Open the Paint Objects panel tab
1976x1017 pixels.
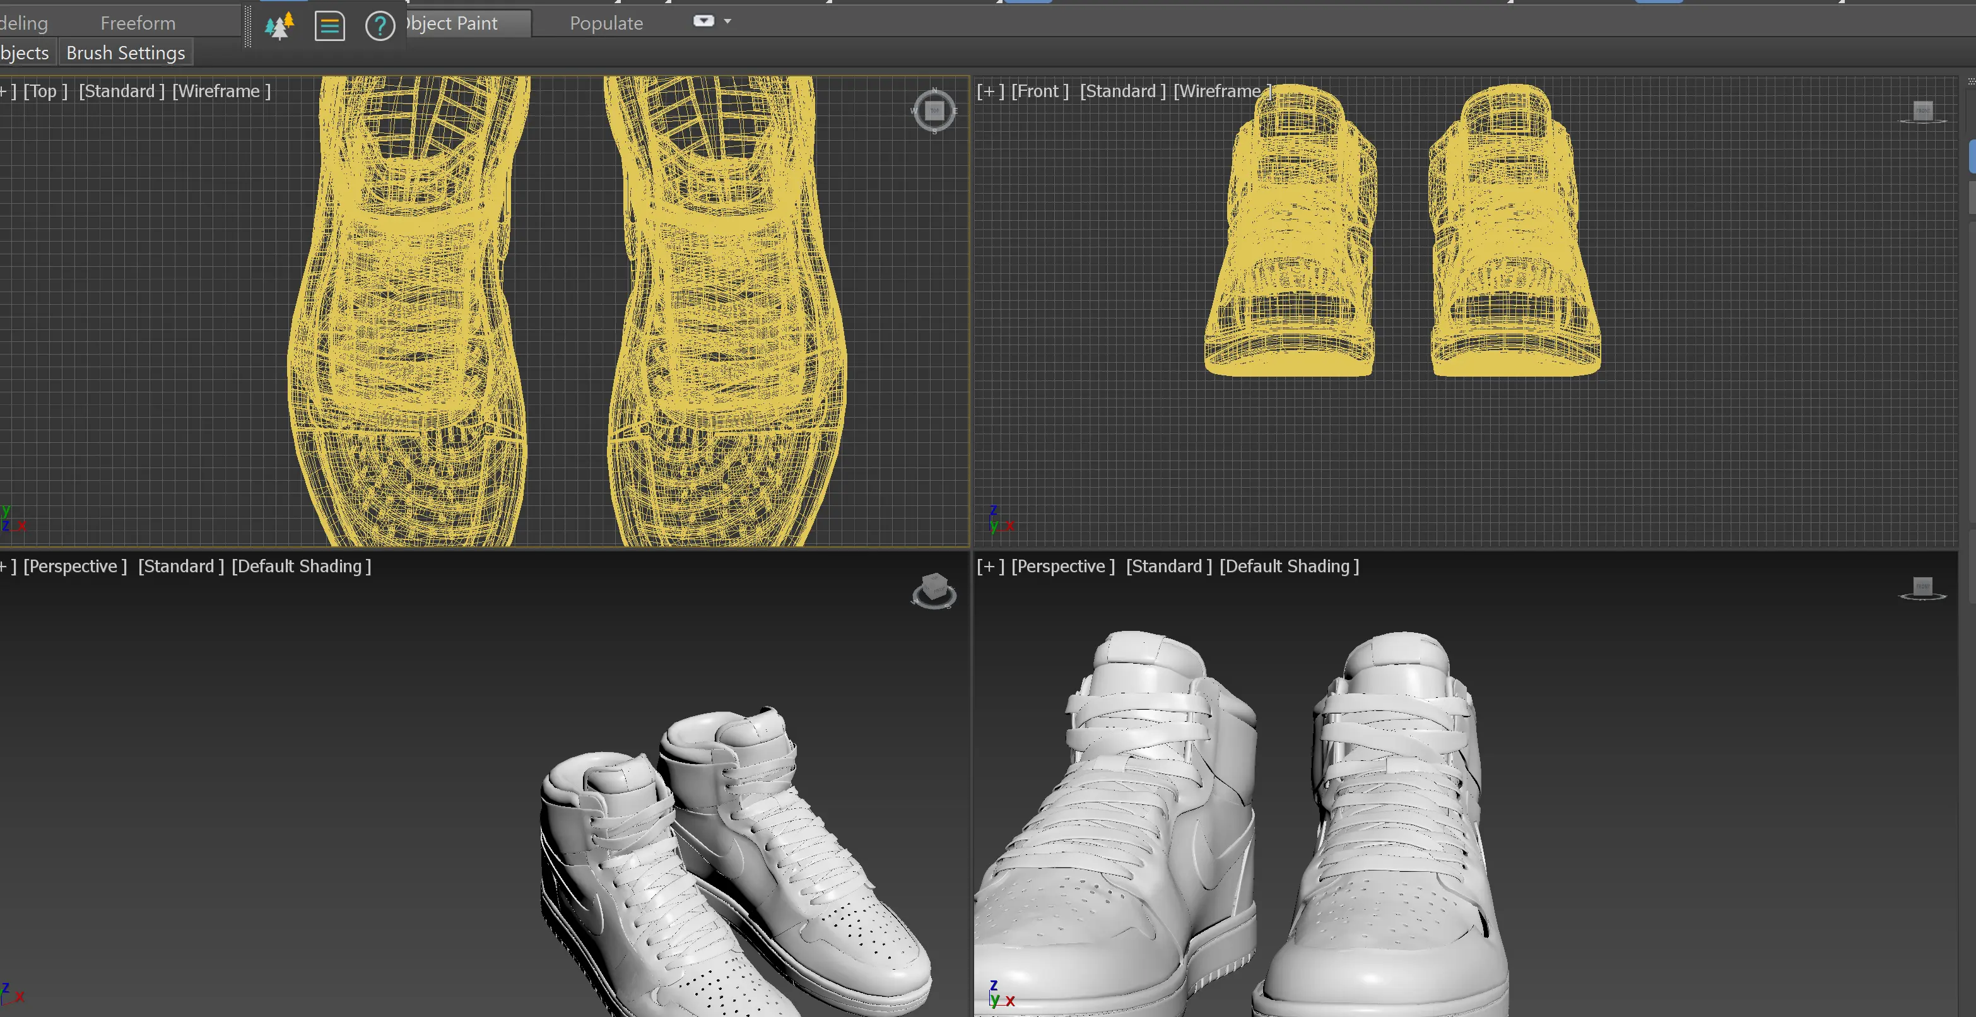(25, 53)
